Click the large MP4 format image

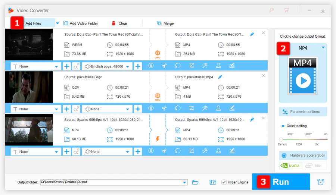[x=303, y=76]
